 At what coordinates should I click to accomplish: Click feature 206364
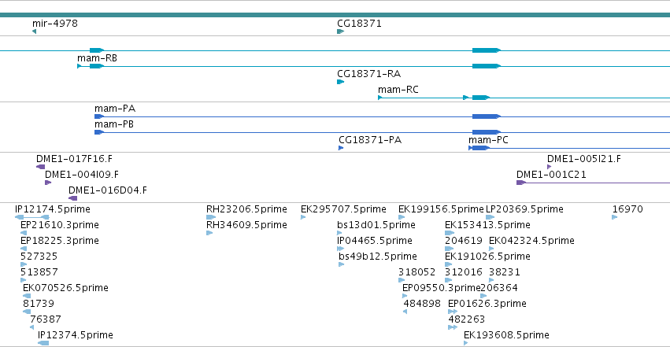[483, 296]
